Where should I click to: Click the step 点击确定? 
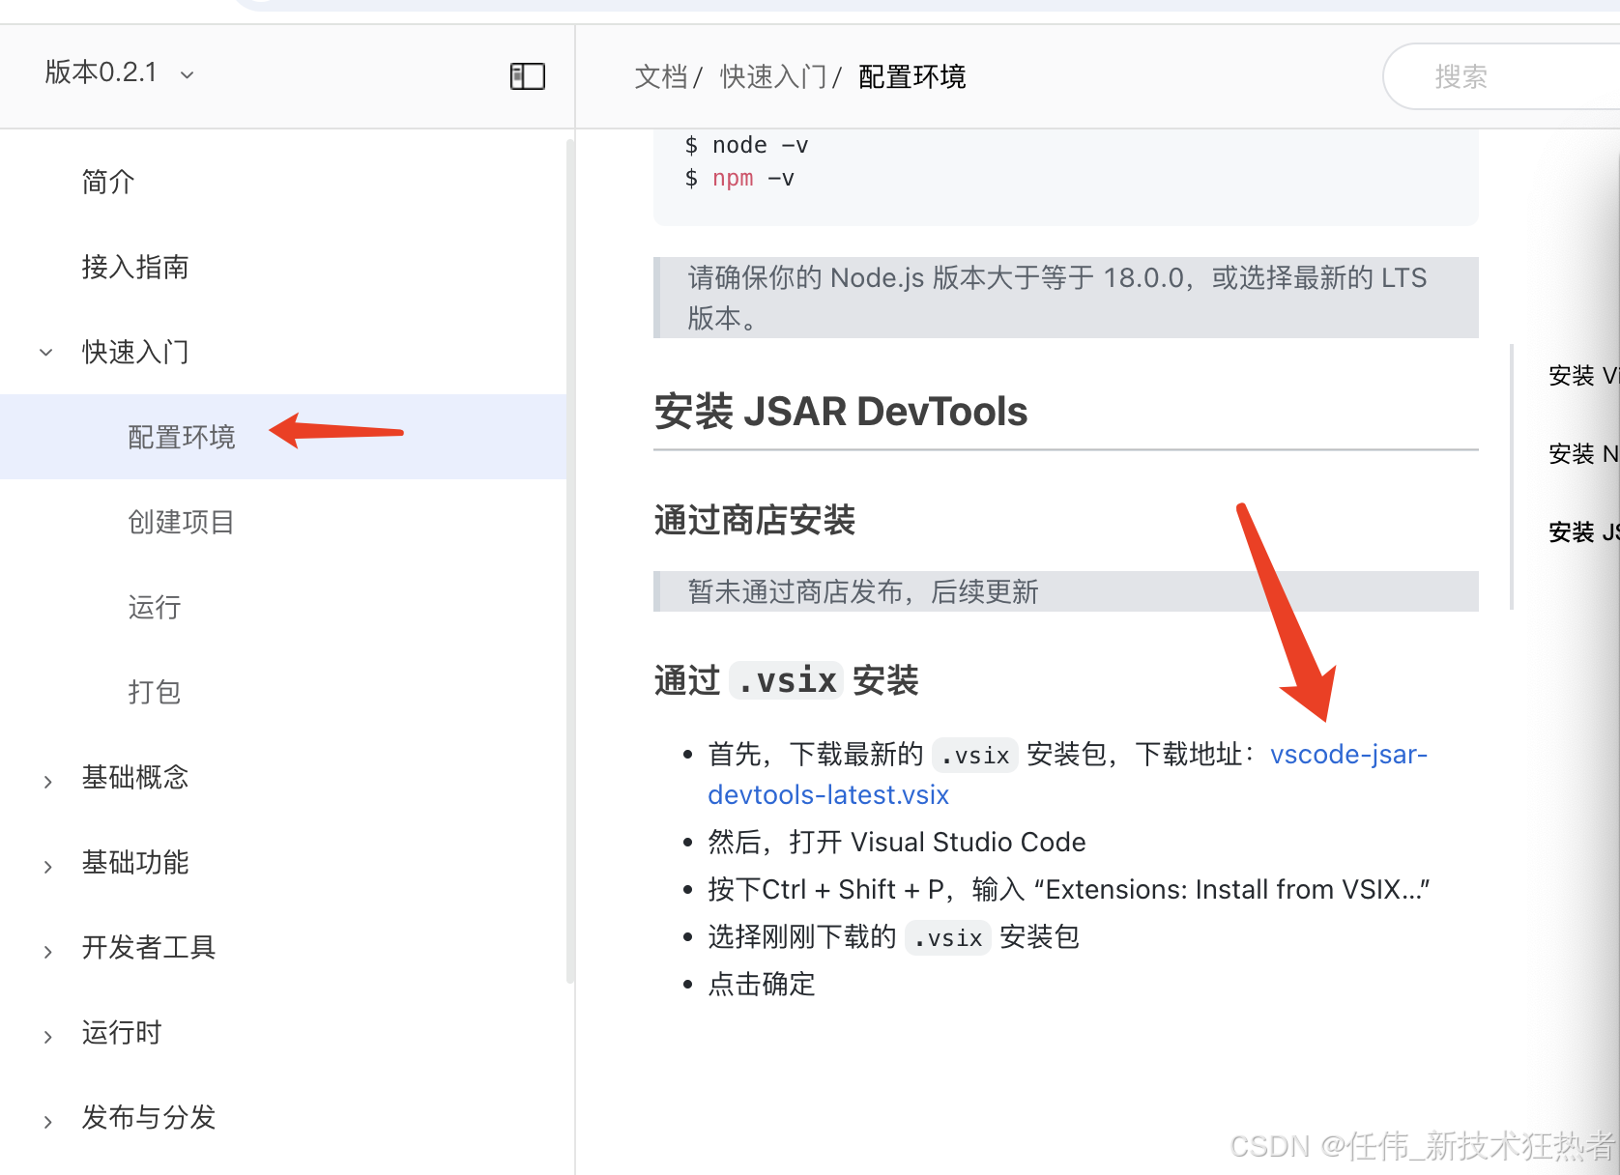pos(762,984)
